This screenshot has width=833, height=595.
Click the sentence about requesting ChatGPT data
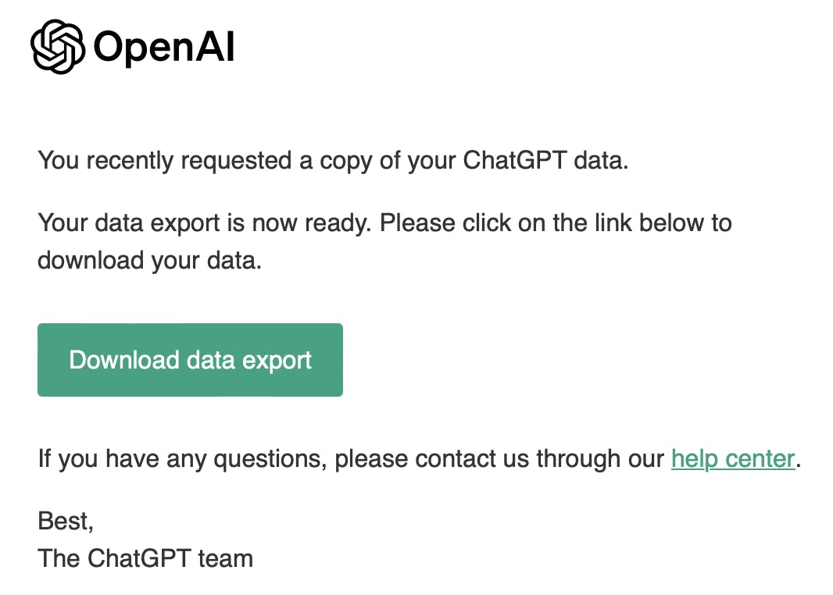click(333, 161)
